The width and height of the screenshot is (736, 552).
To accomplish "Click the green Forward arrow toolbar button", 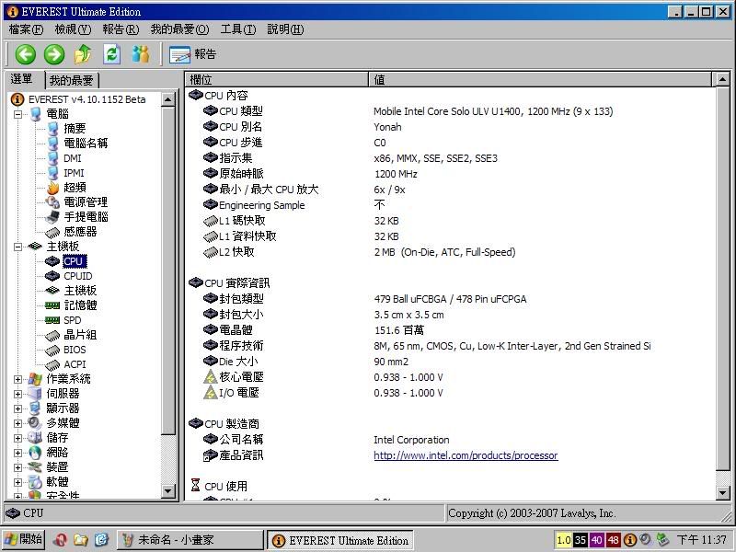I will coord(54,54).
